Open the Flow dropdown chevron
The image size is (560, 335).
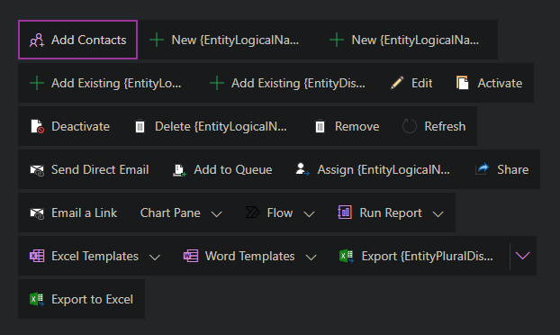click(309, 214)
